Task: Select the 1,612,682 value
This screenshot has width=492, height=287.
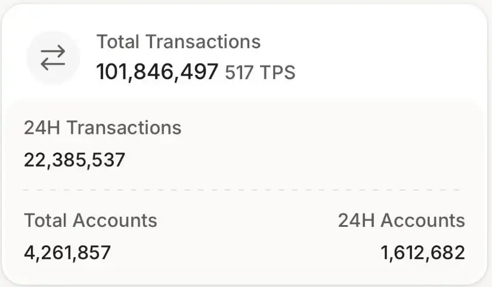Action: click(423, 252)
